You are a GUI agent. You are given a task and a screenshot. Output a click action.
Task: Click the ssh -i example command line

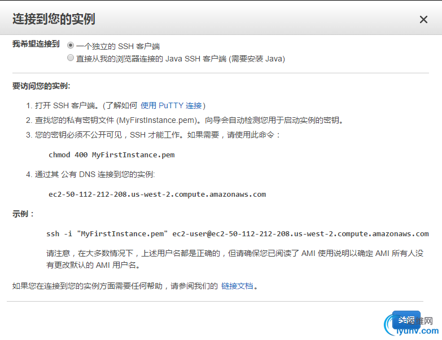(x=237, y=233)
